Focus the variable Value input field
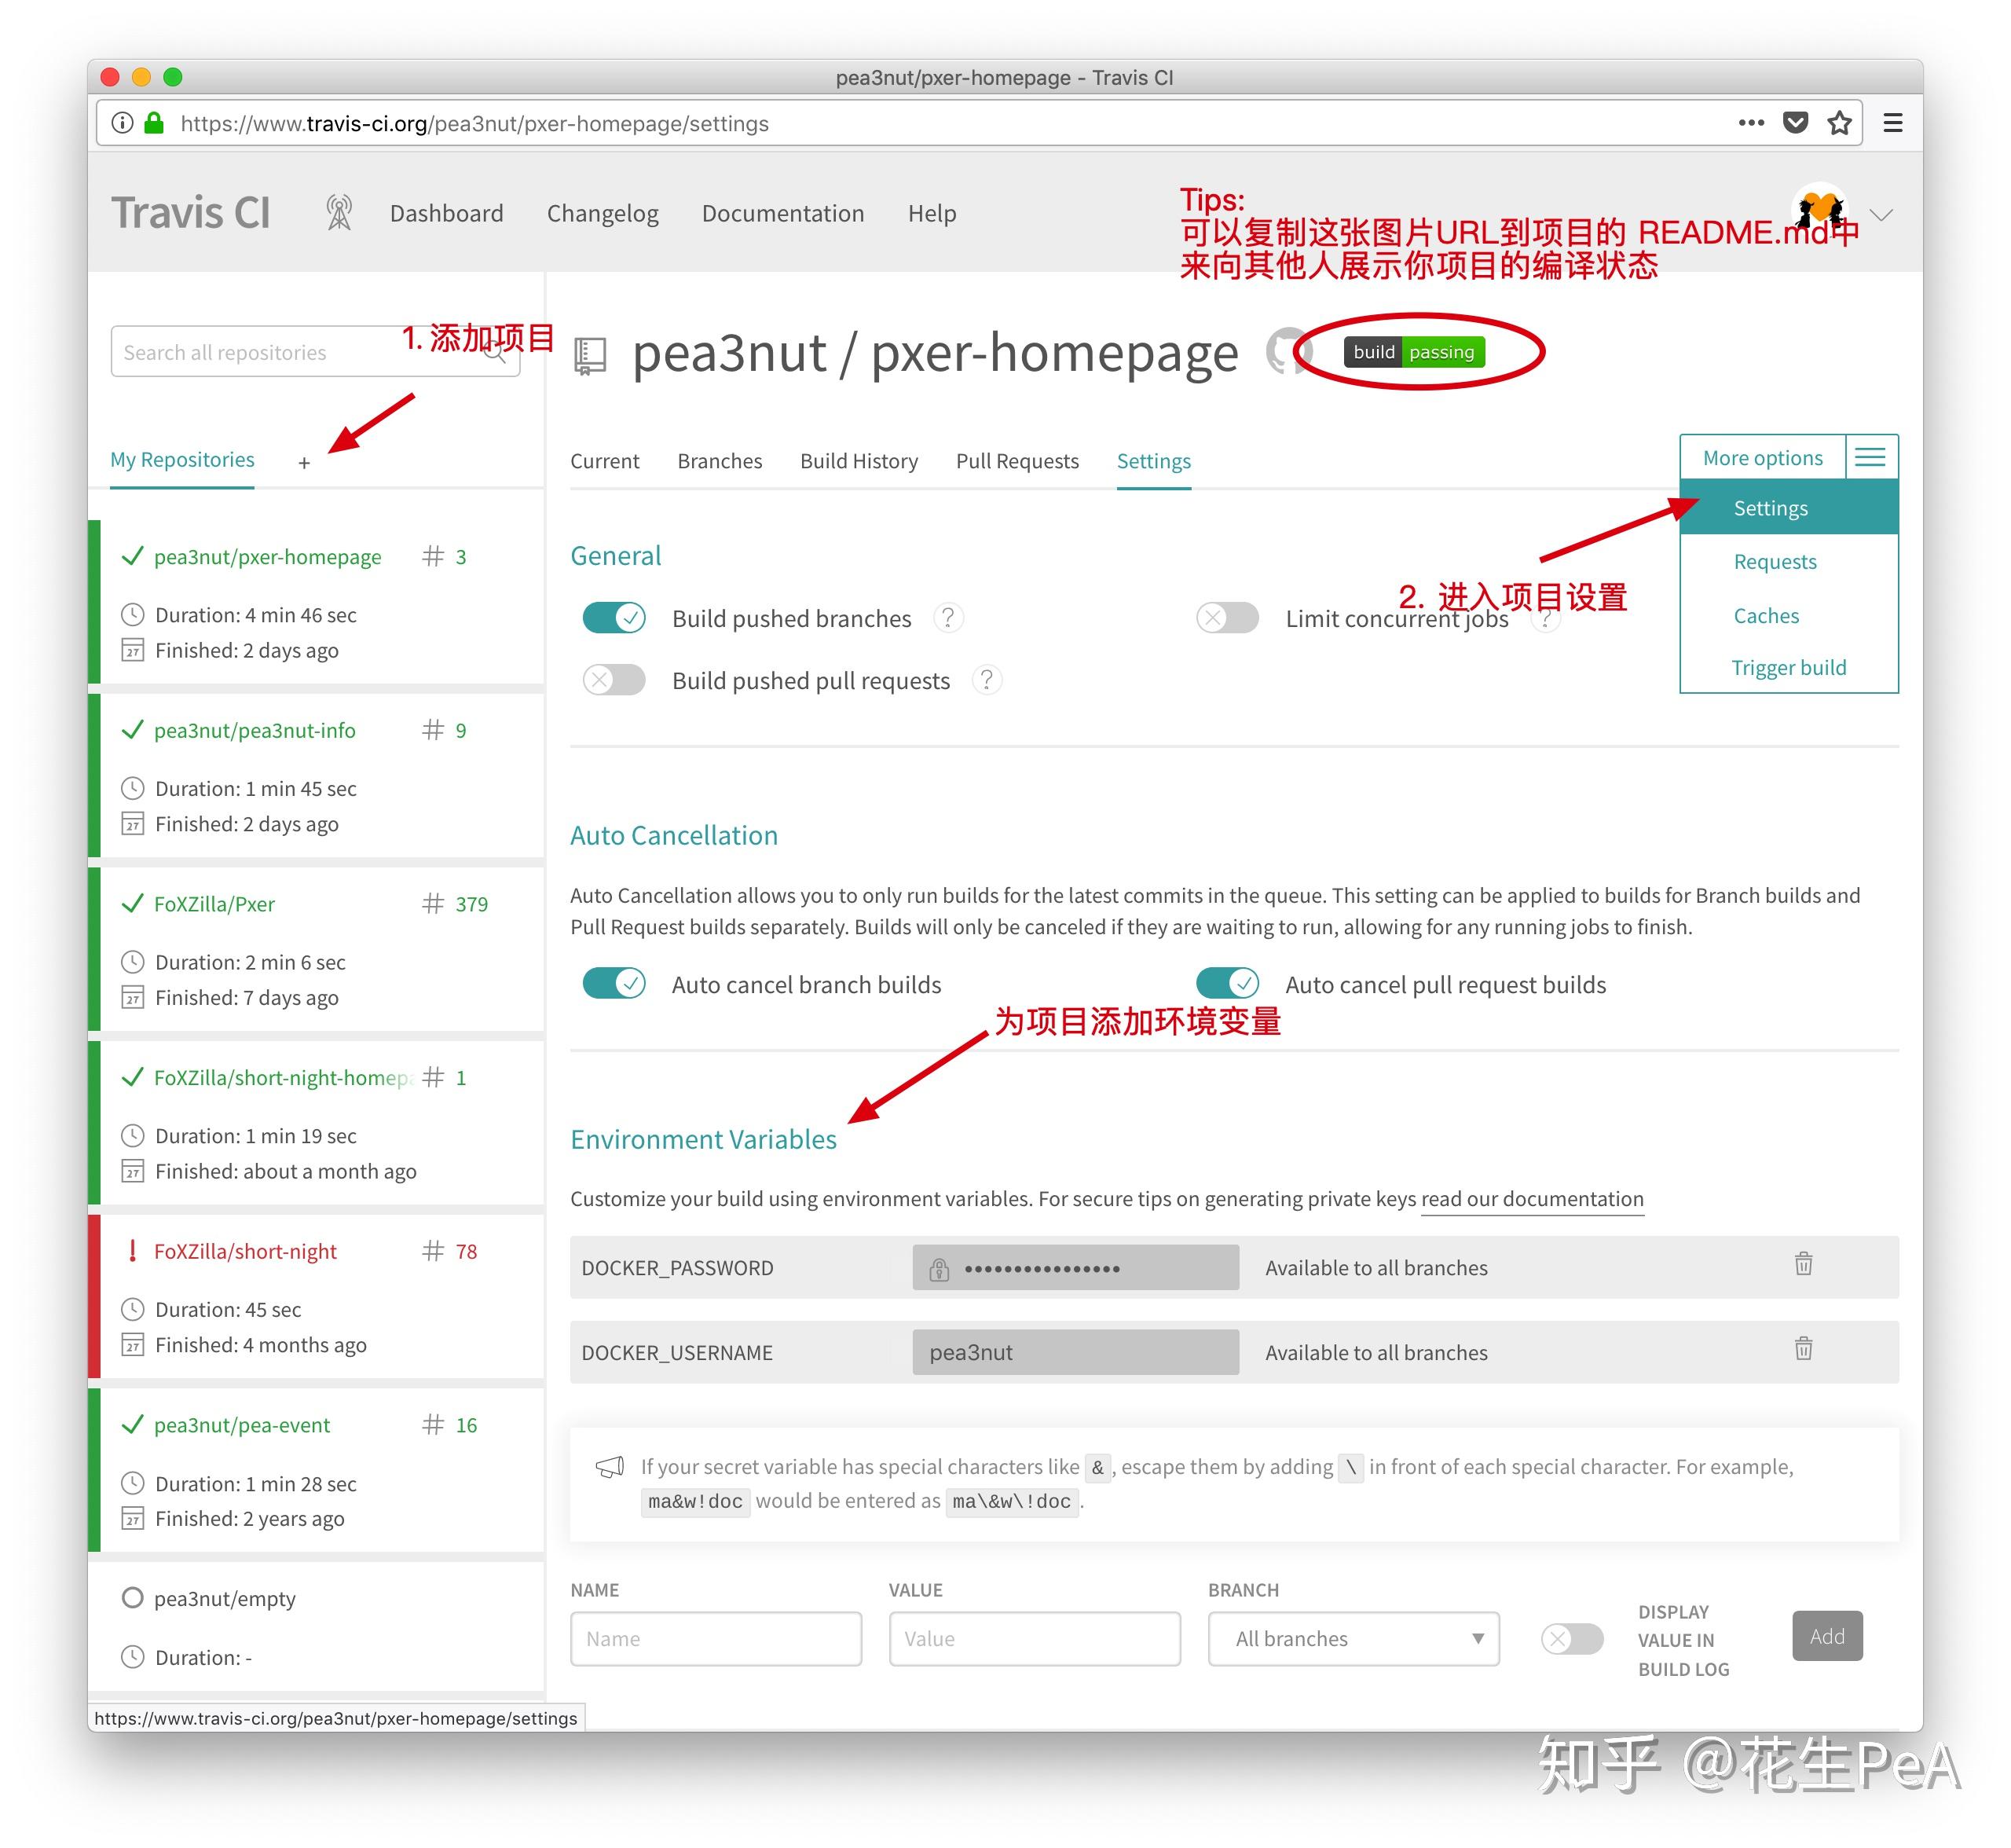The image size is (2011, 1848). pos(1034,1639)
